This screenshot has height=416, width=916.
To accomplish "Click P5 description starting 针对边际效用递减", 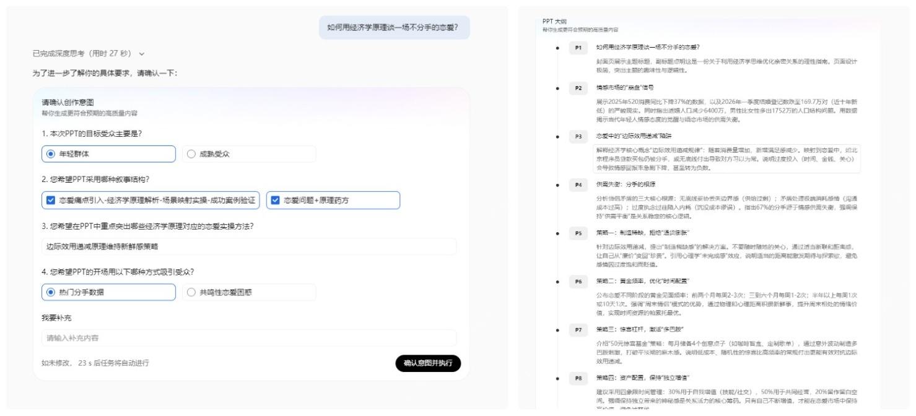I will [x=726, y=255].
